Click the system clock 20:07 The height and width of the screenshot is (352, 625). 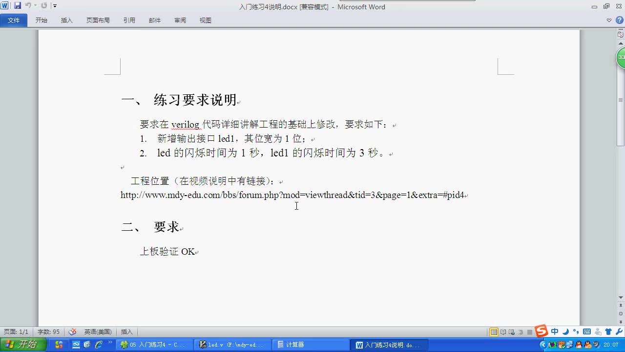click(611, 345)
